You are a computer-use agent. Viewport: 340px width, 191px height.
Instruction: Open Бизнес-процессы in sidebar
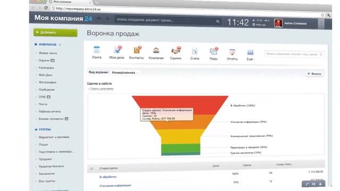pos(51,119)
